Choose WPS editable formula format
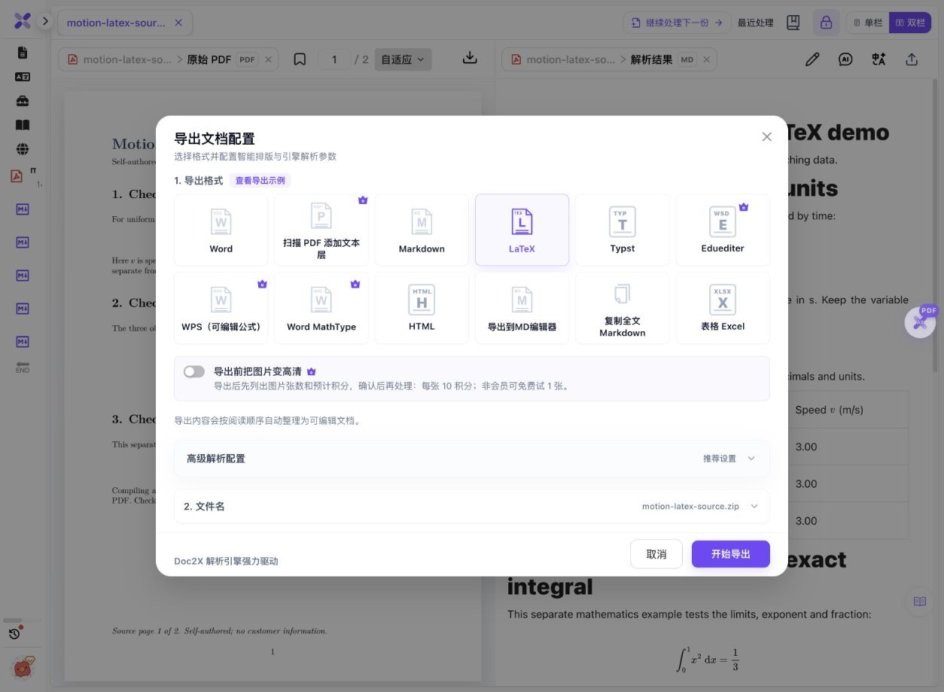Image resolution: width=944 pixels, height=692 pixels. tap(221, 308)
